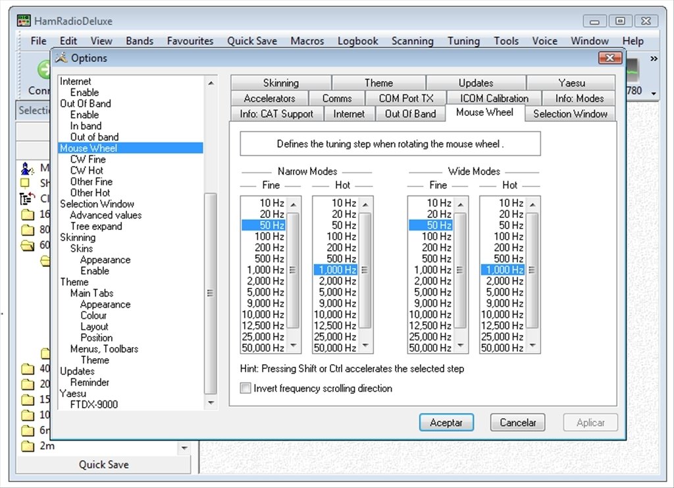Switch to the Updates tab

pos(476,82)
